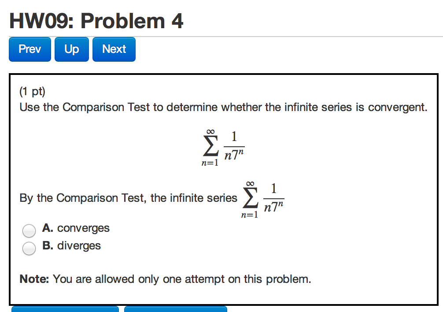Click the answer label B. diverges

pyautogui.click(x=71, y=245)
